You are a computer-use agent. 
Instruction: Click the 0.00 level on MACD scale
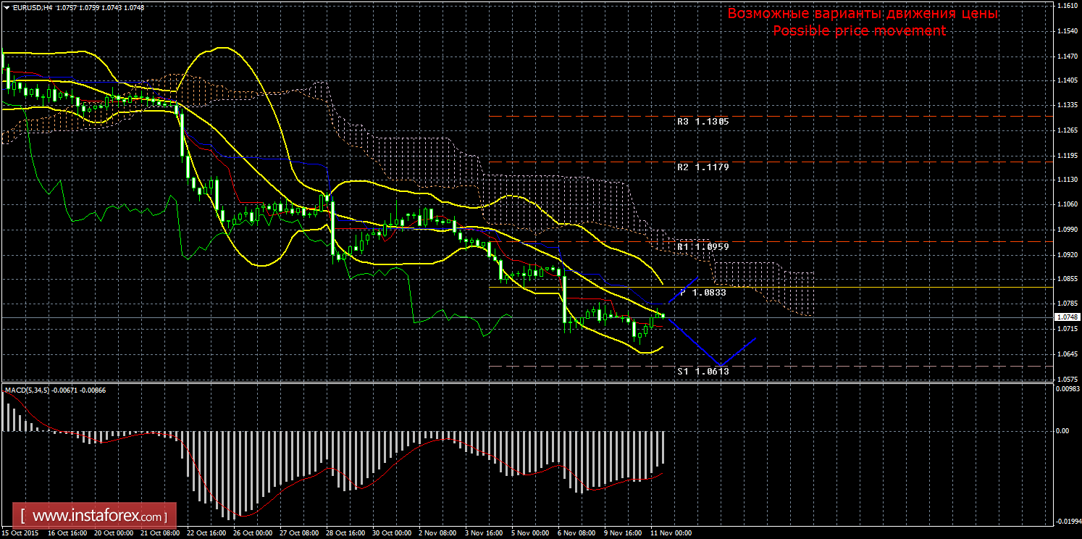1061,431
